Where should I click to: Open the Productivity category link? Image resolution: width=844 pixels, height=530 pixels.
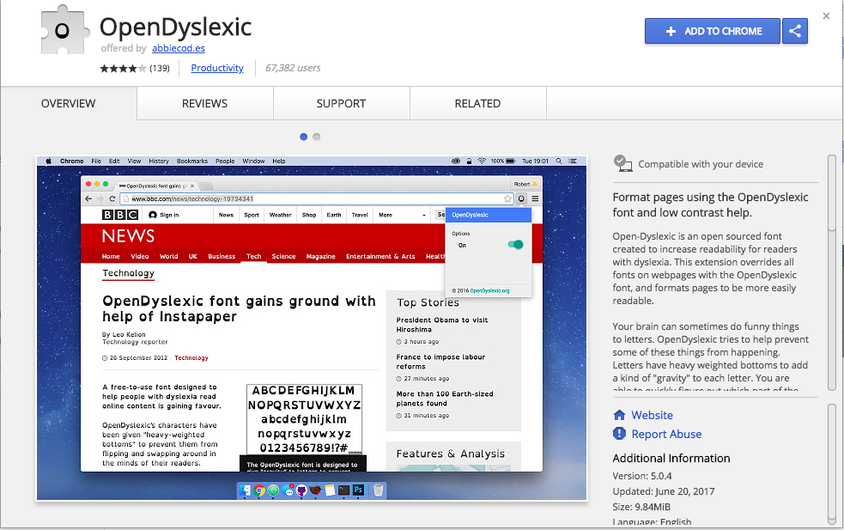(x=217, y=68)
